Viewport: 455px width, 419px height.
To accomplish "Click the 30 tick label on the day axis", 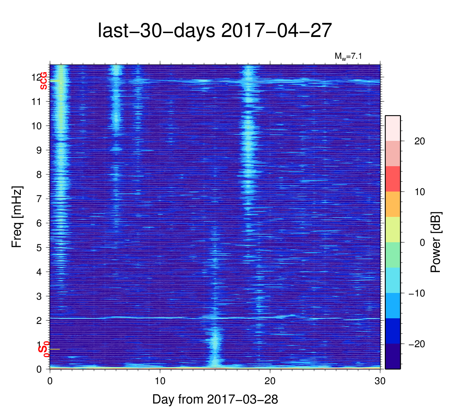I will pos(380,381).
